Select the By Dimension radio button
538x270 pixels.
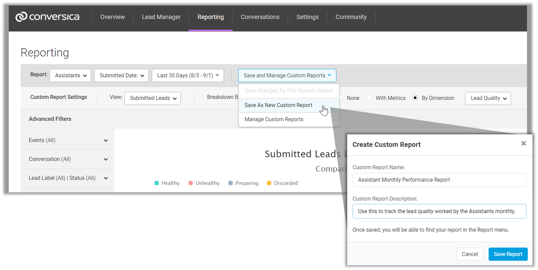coord(415,98)
